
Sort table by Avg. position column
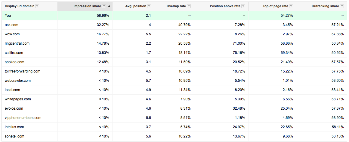pyautogui.click(x=136, y=6)
